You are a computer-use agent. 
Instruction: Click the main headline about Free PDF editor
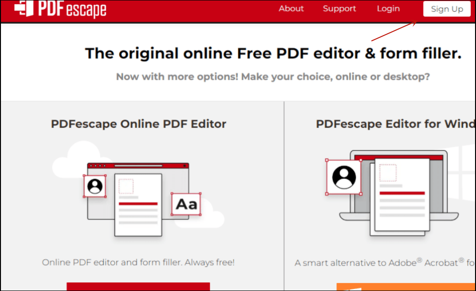click(x=273, y=53)
